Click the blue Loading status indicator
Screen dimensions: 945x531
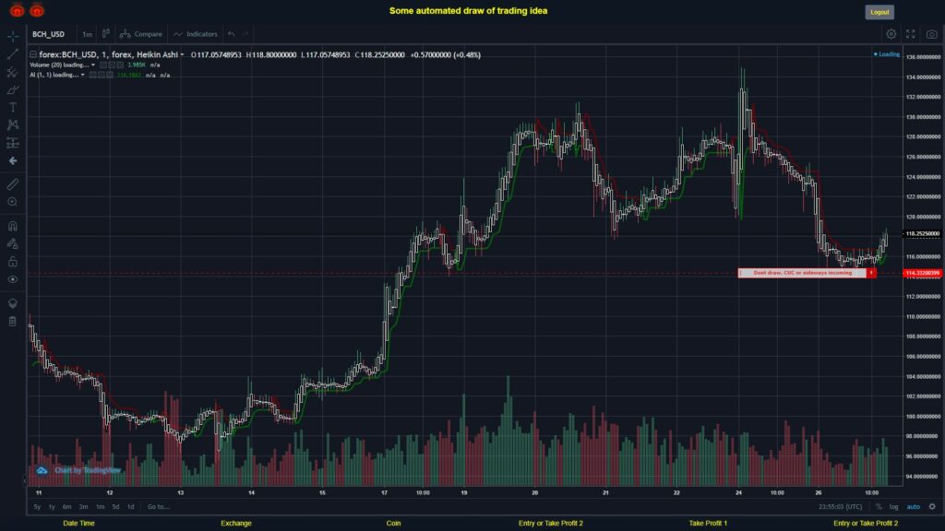pyautogui.click(x=887, y=54)
